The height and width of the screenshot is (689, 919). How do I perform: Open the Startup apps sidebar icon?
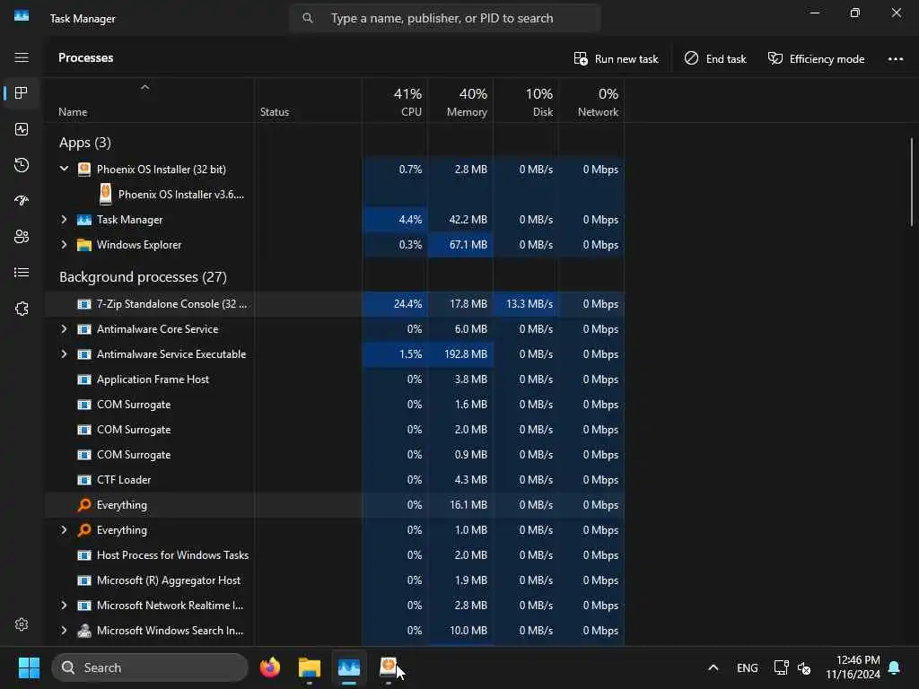[22, 201]
